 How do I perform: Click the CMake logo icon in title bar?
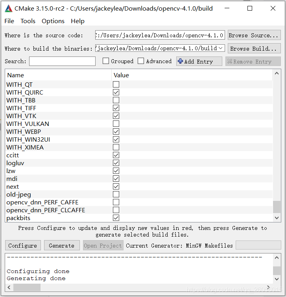point(9,9)
